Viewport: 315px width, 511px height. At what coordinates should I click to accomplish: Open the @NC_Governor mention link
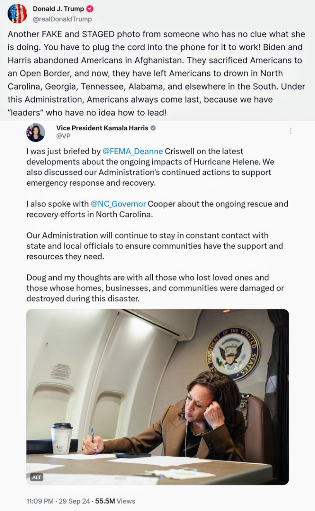click(x=118, y=204)
